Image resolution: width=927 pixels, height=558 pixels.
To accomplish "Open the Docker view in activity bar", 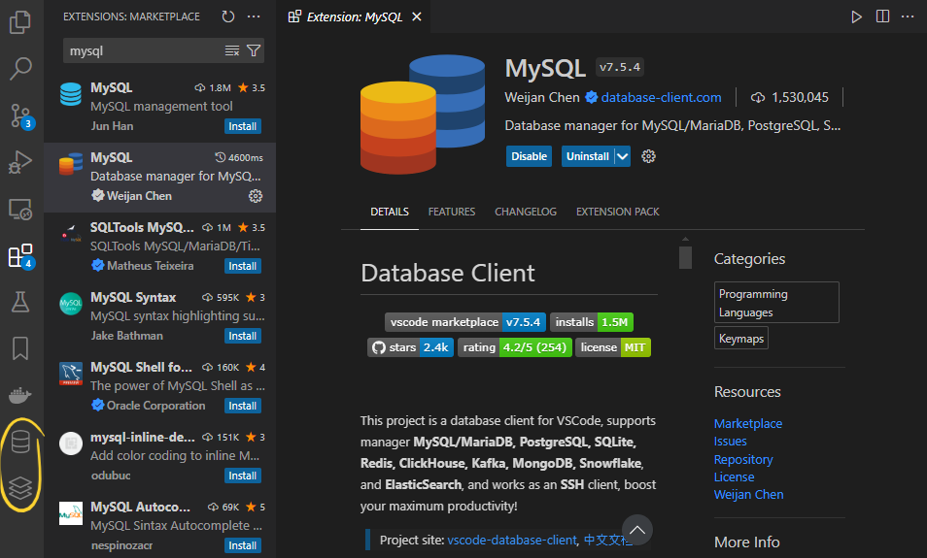I will tap(20, 395).
